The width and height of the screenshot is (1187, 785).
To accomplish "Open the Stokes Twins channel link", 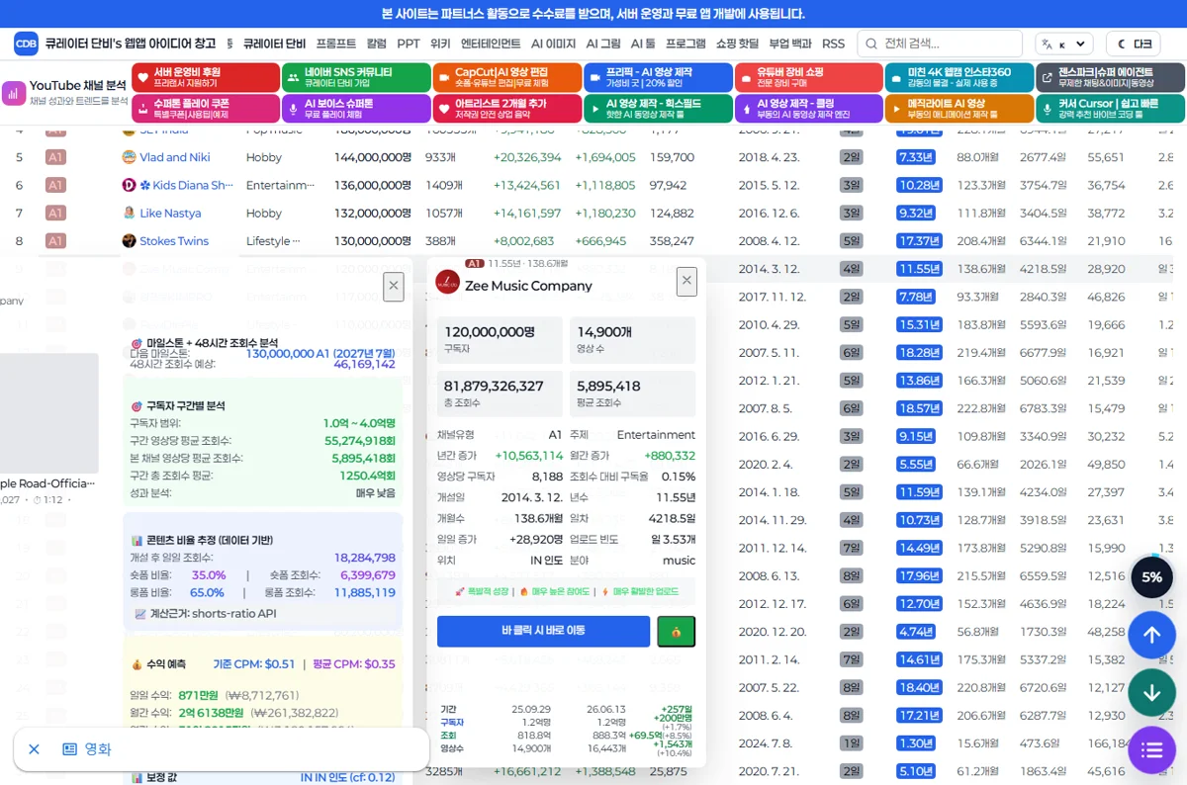I will tap(174, 241).
